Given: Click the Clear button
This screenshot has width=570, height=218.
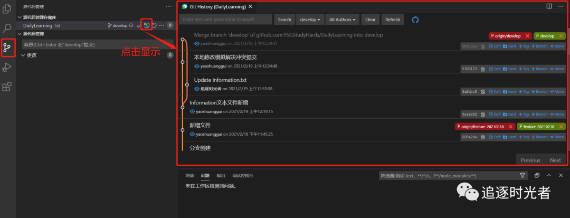Looking at the screenshot, I should tap(370, 20).
